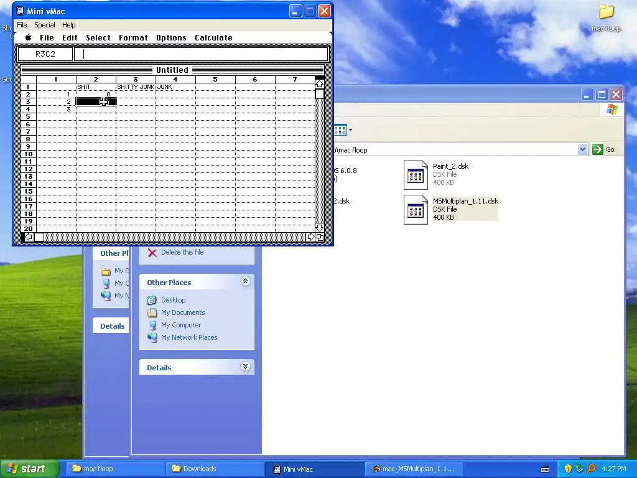Open My Documents from Other Places
Screen dimensions: 637x478
coord(183,312)
